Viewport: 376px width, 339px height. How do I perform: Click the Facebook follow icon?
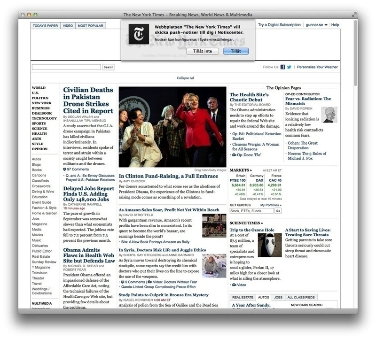click(283, 67)
